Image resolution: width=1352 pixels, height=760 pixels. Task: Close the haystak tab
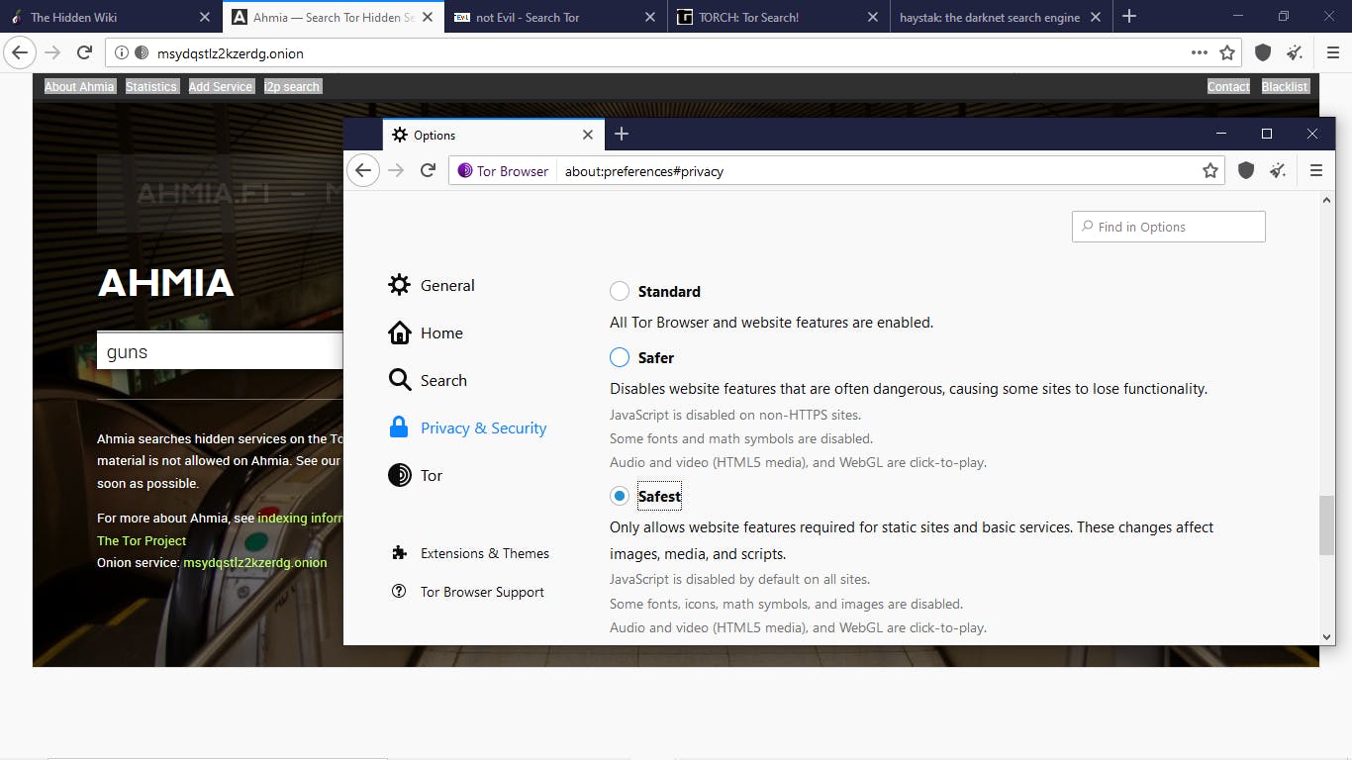click(1096, 17)
